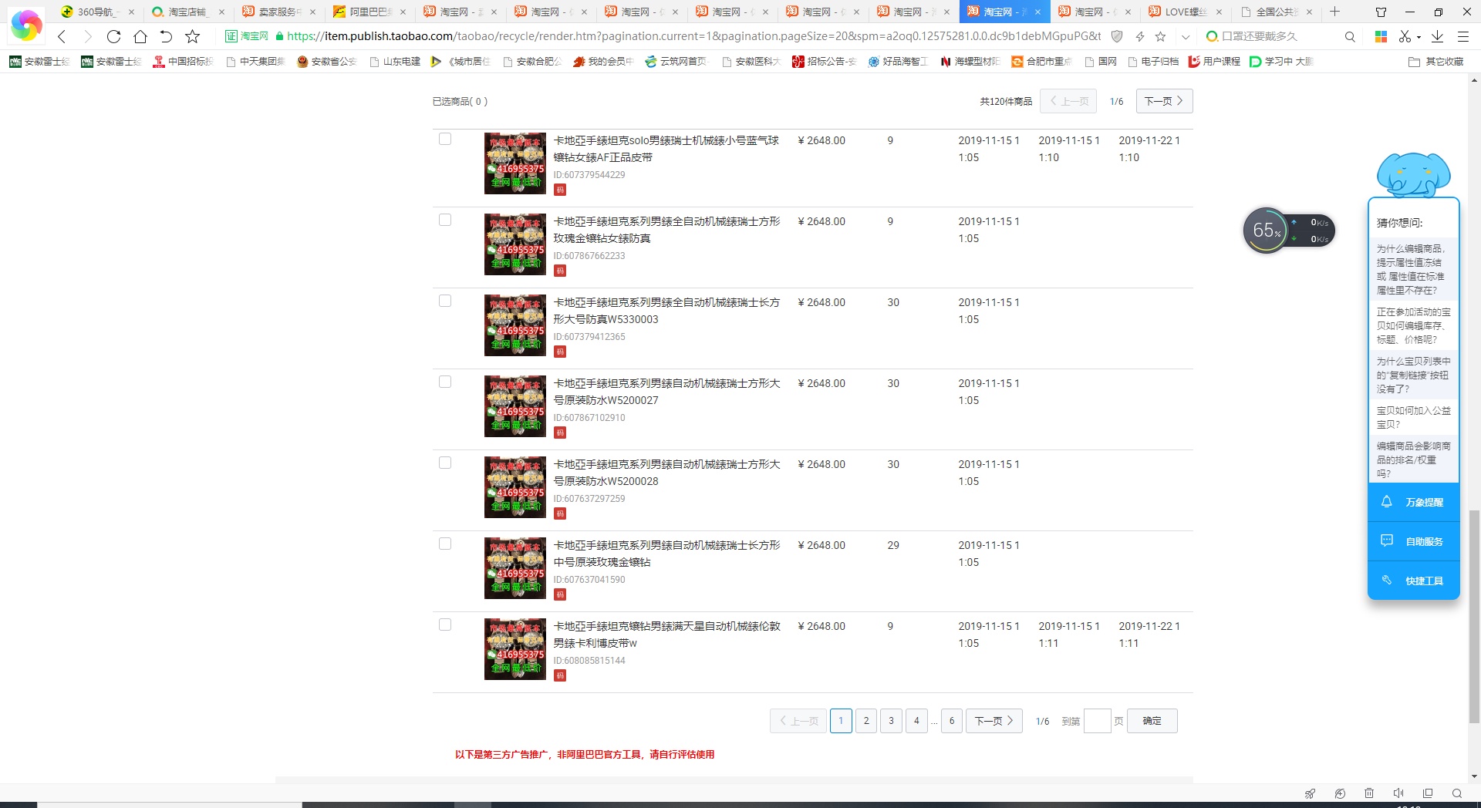Check the box for item ID:607379544229

(x=445, y=139)
